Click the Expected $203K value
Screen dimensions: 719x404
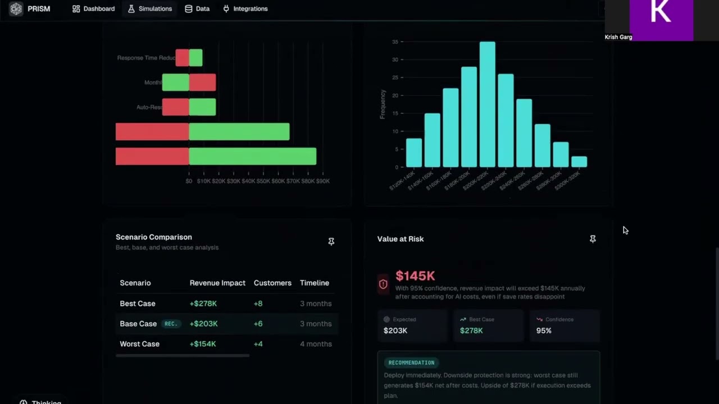395,330
